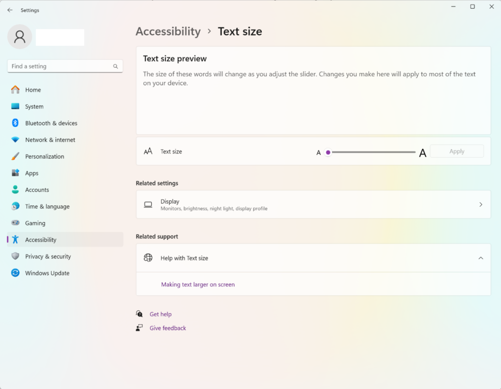This screenshot has height=389, width=501.
Task: Click the Accounts person icon
Action: point(15,190)
